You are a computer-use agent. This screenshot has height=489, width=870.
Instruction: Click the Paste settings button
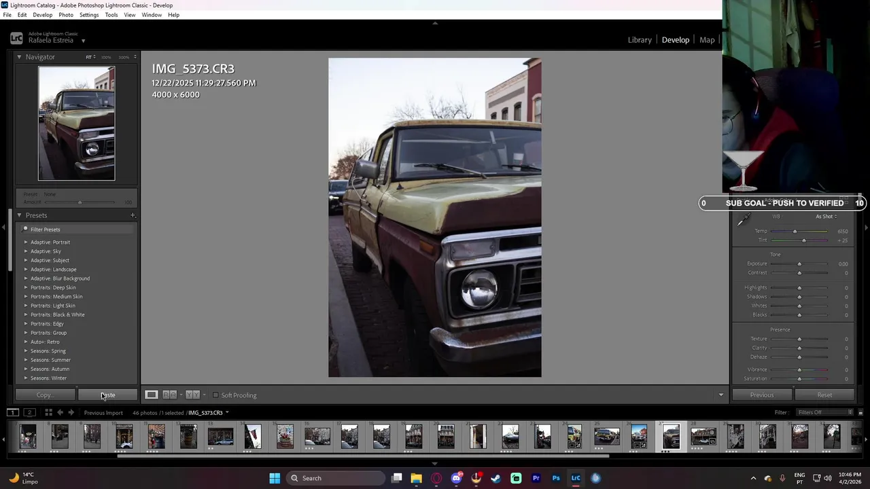pos(108,395)
